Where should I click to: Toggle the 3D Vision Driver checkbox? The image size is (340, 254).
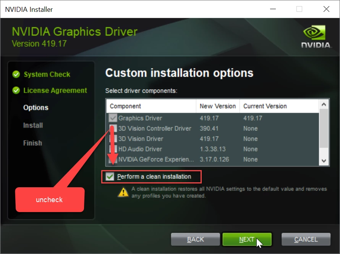point(113,138)
